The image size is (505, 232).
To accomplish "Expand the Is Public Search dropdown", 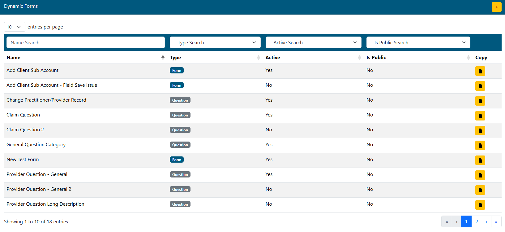I will click(x=418, y=42).
